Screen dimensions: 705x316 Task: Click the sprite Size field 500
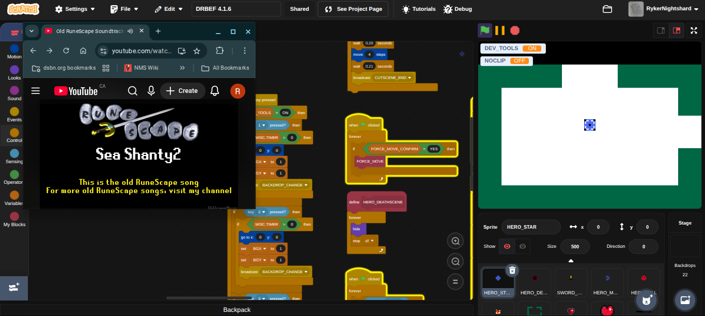pyautogui.click(x=575, y=246)
